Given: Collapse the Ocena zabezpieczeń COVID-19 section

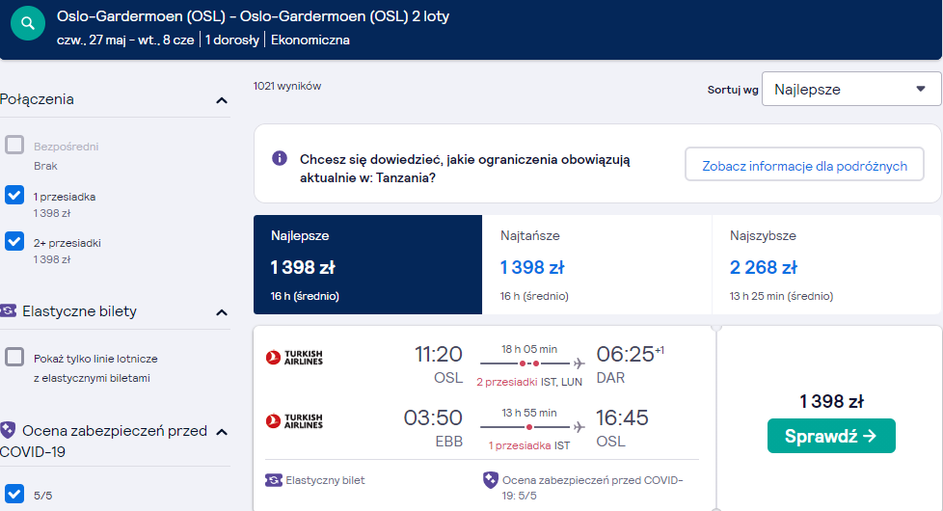Looking at the screenshot, I should (222, 432).
